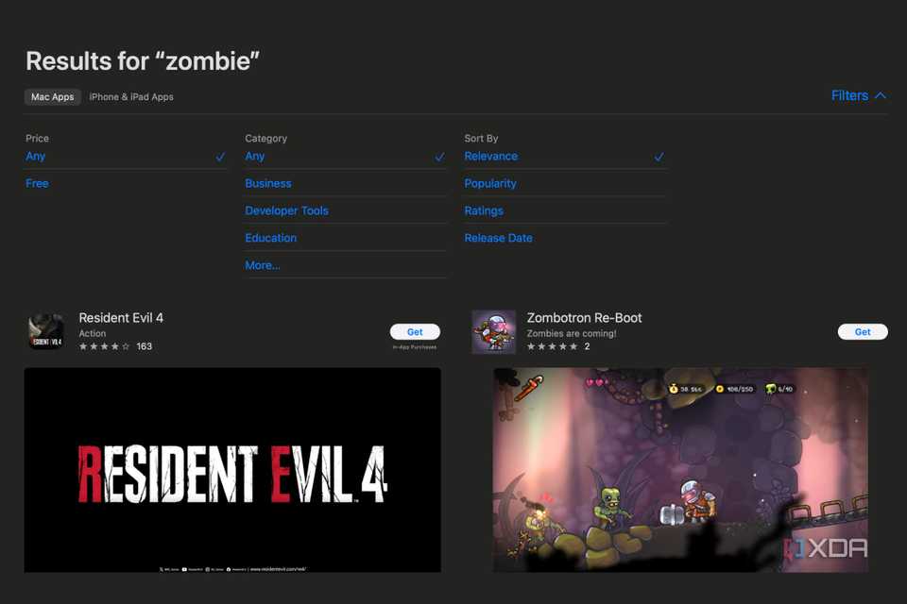This screenshot has width=907, height=604.
Task: Collapse the Filters panel chevron
Action: pos(880,95)
